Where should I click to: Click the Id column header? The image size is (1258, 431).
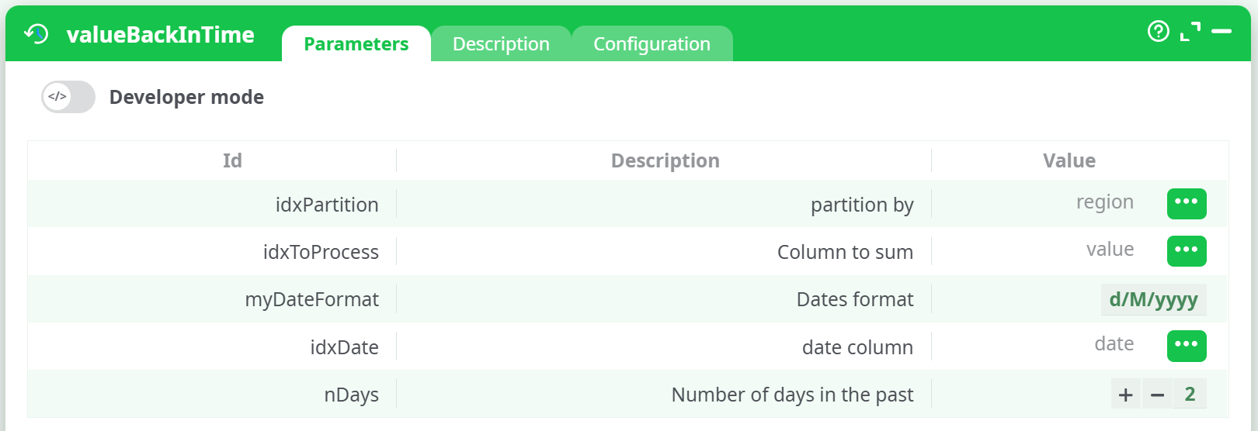(232, 160)
